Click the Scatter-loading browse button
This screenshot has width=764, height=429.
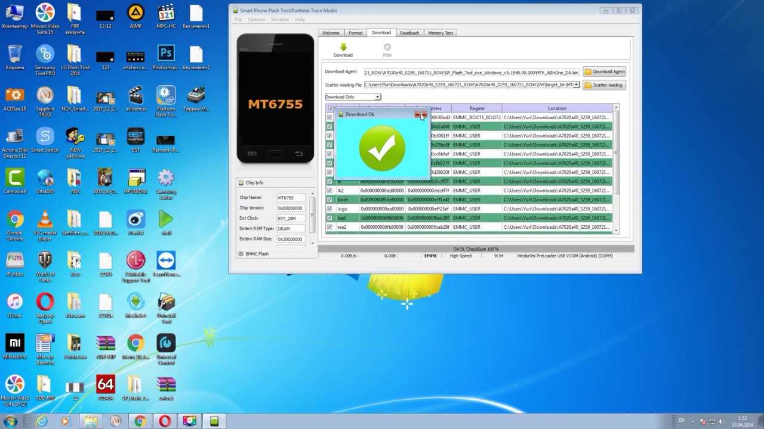click(x=603, y=85)
